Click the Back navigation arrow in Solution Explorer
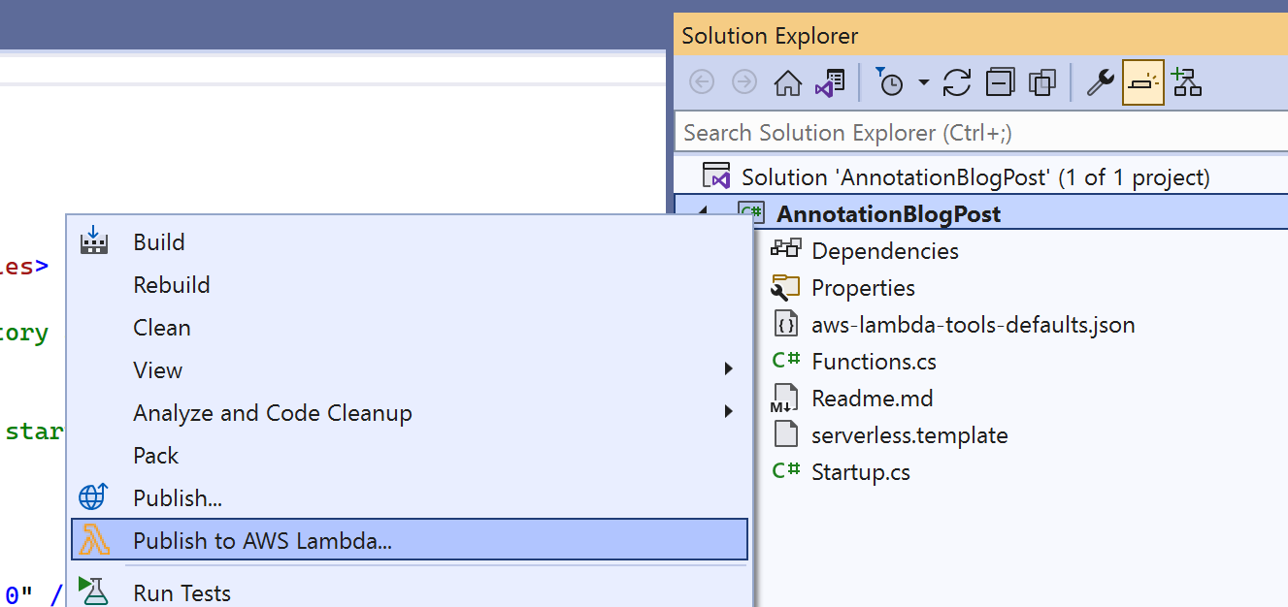The height and width of the screenshot is (607, 1288). [x=702, y=82]
